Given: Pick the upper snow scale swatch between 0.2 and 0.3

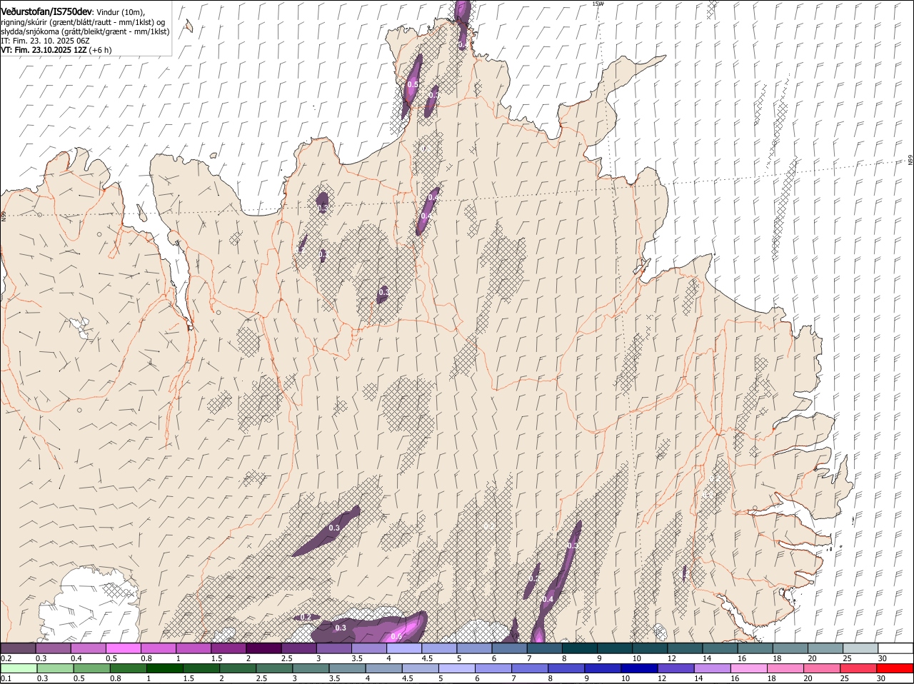Looking at the screenshot, I should click(18, 648).
